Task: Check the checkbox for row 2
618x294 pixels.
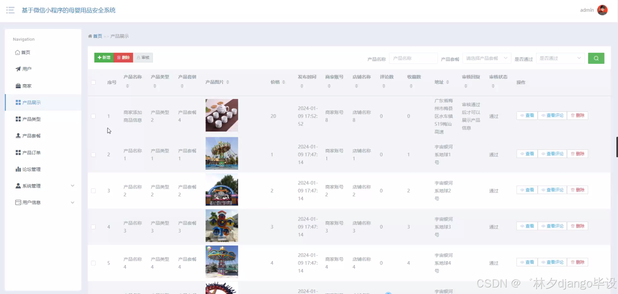Action: [x=93, y=155]
